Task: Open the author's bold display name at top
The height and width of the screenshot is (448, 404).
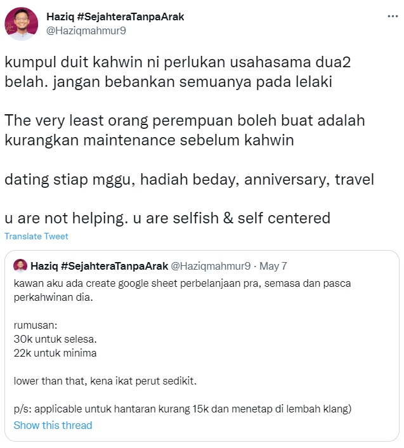Action: (x=114, y=16)
